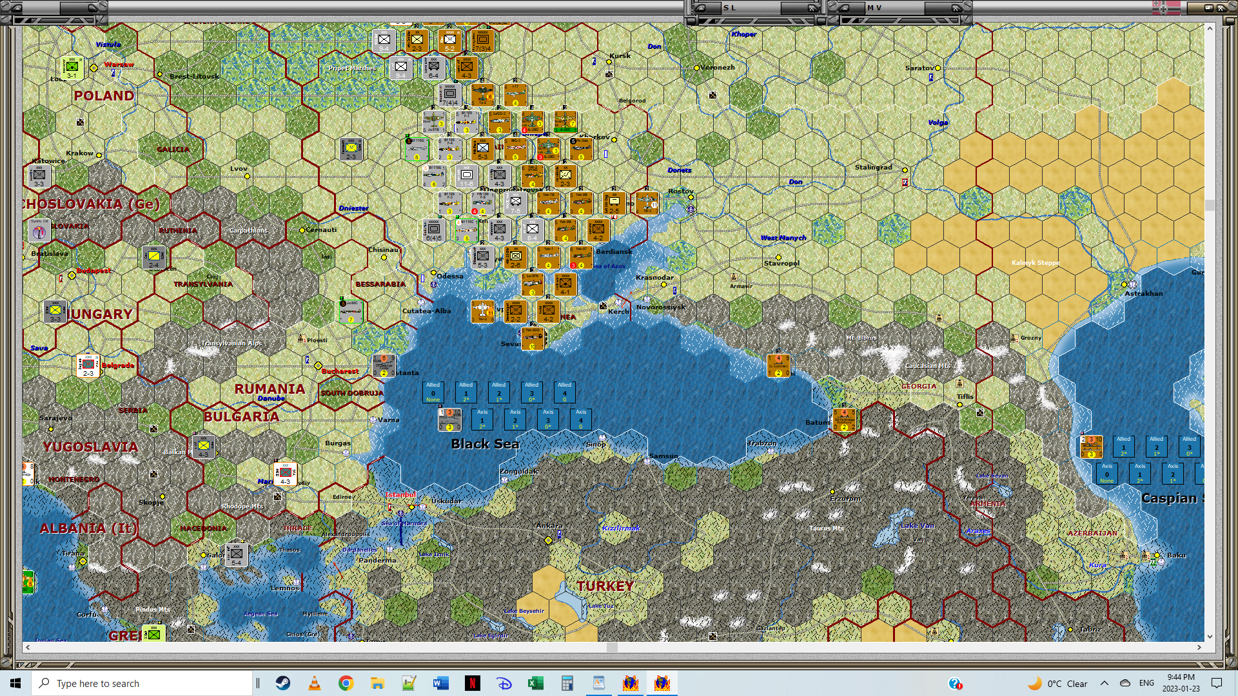Image resolution: width=1238 pixels, height=696 pixels.
Task: Click the map's scroll up arrow
Action: [x=1210, y=28]
